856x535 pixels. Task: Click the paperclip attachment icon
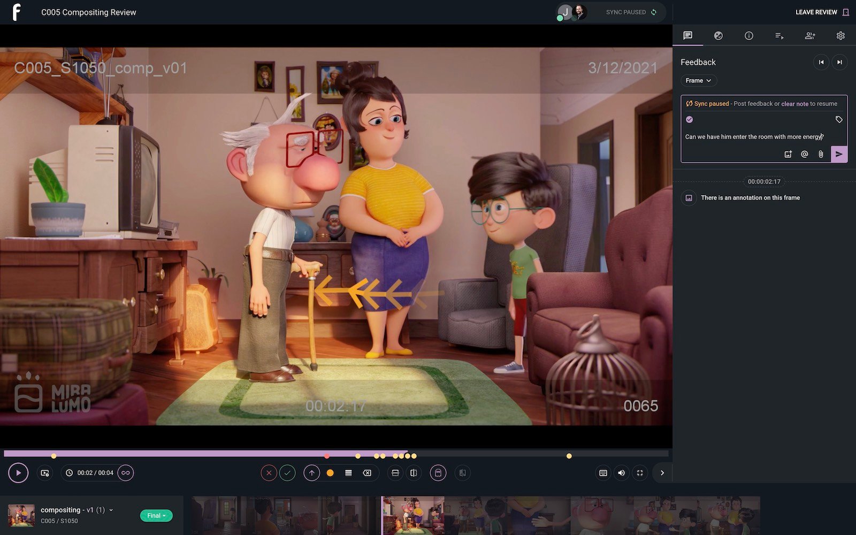821,154
